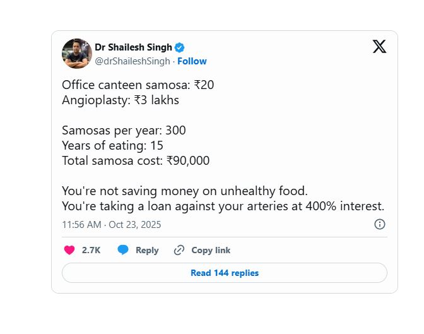Open Read 144 replies
Viewport: 424px width, 334px height.
(x=225, y=273)
